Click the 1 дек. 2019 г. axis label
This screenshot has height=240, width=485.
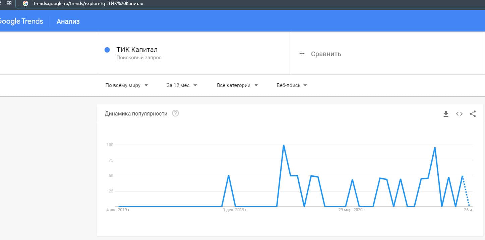pos(235,210)
